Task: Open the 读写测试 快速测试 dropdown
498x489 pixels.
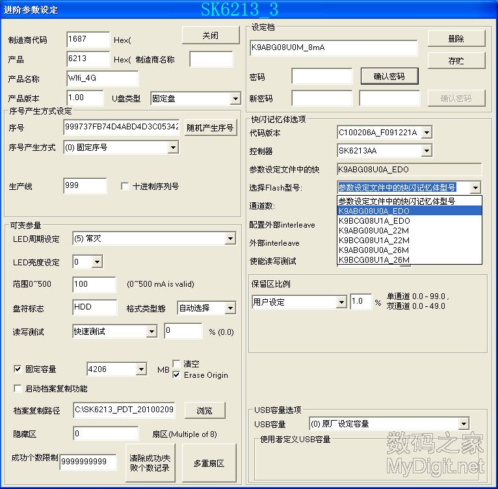Action: 151,332
